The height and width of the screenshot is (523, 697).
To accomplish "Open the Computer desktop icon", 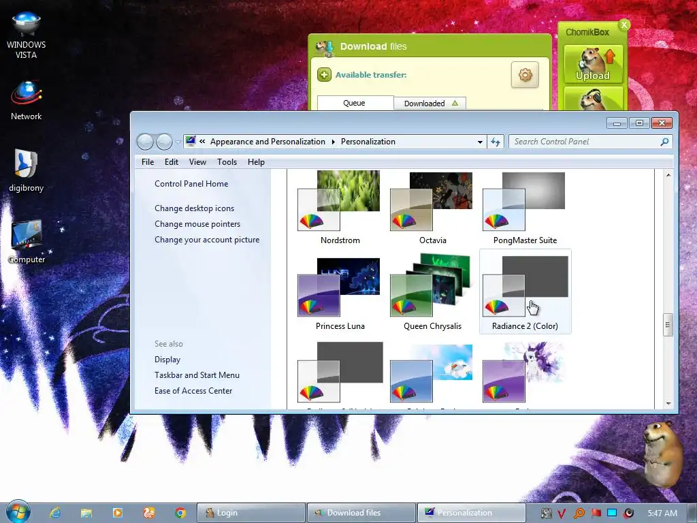I will [x=27, y=240].
